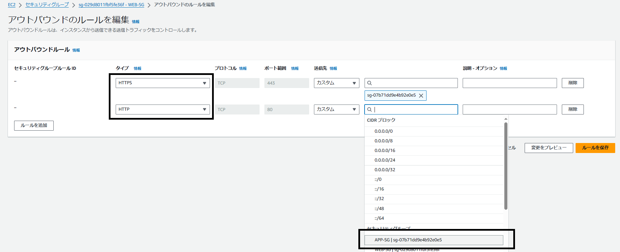Open カスタム destination dropdown for HTTPS rule
This screenshot has height=252, width=620.
point(336,83)
